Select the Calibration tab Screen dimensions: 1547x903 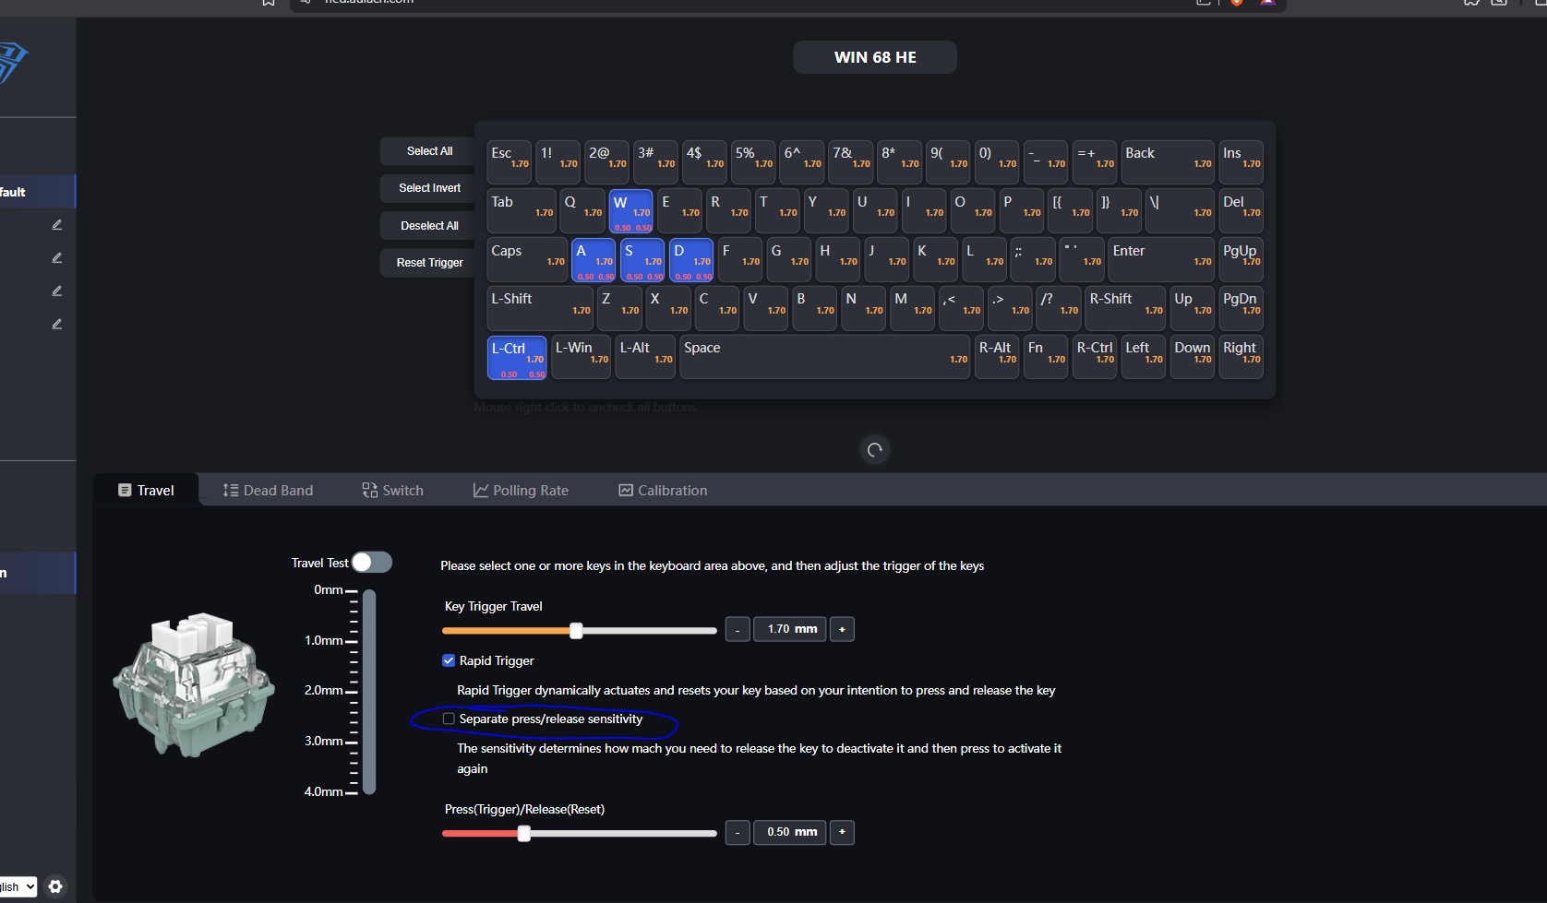point(663,490)
